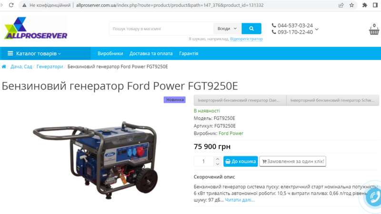Image resolution: width=381 pixels, height=214 pixels.
Task: Open the browser extensions puzzle icon
Action: click(364, 5)
